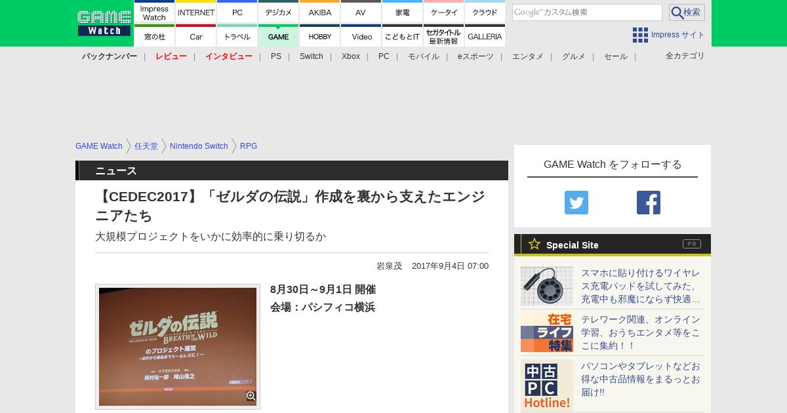
Task: Click the ニュース section header
Action: (292, 170)
